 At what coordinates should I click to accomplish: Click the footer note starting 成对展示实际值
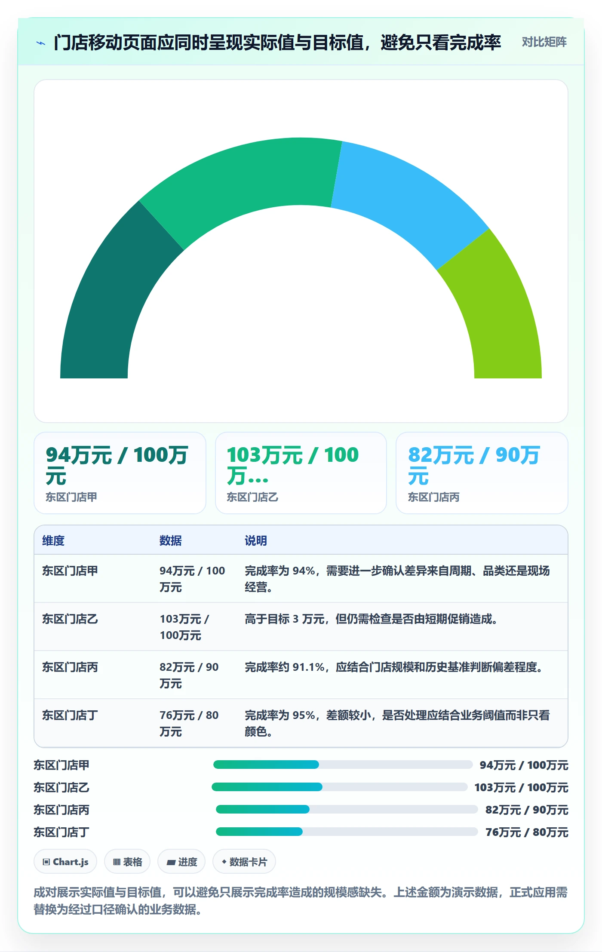click(301, 900)
